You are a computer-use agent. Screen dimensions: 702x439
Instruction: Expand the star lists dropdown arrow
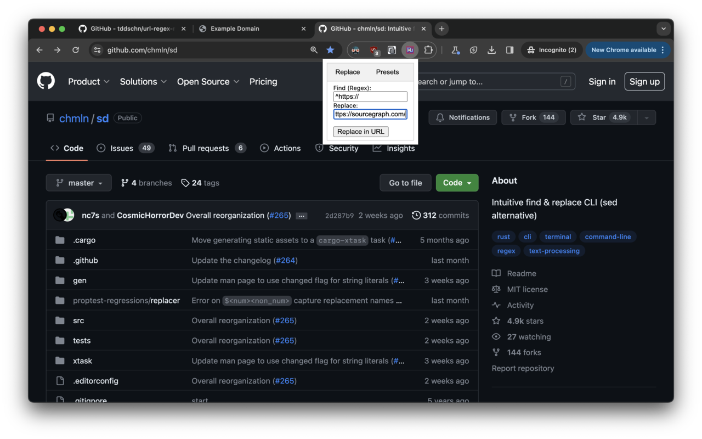coord(647,117)
